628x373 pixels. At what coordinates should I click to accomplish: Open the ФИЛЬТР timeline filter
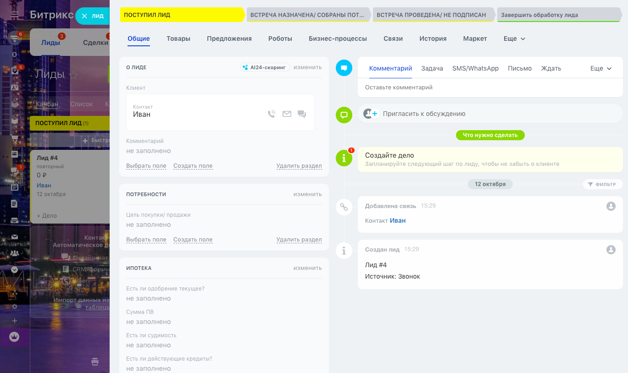[x=602, y=184]
